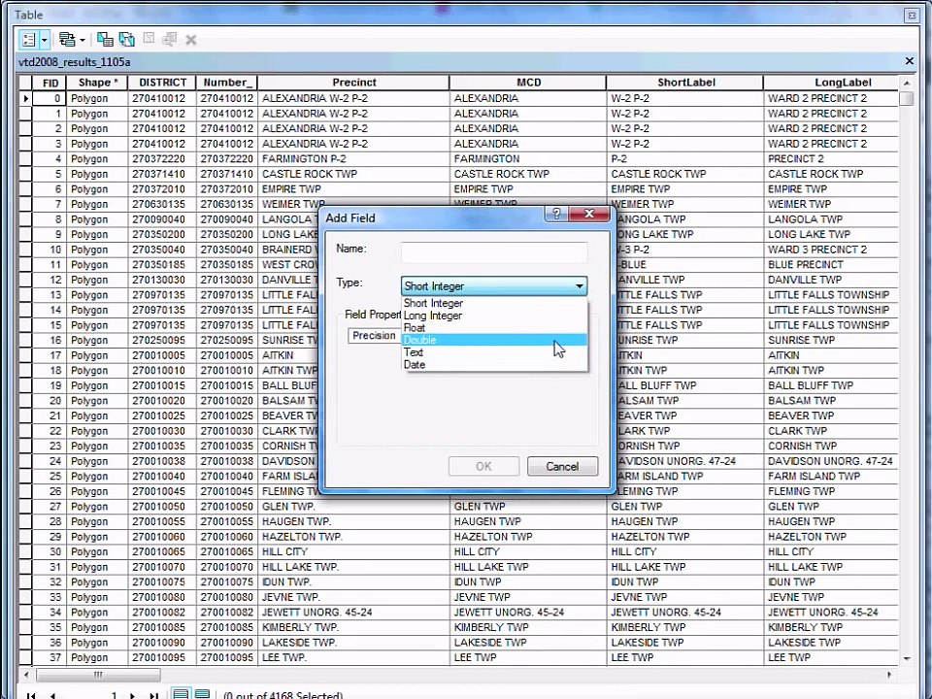Image resolution: width=932 pixels, height=699 pixels.
Task: Expand the Table Options dropdown arrow
Action: [44, 40]
